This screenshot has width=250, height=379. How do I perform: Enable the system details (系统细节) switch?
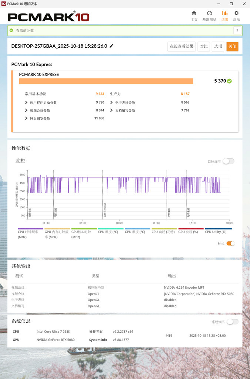point(232,322)
